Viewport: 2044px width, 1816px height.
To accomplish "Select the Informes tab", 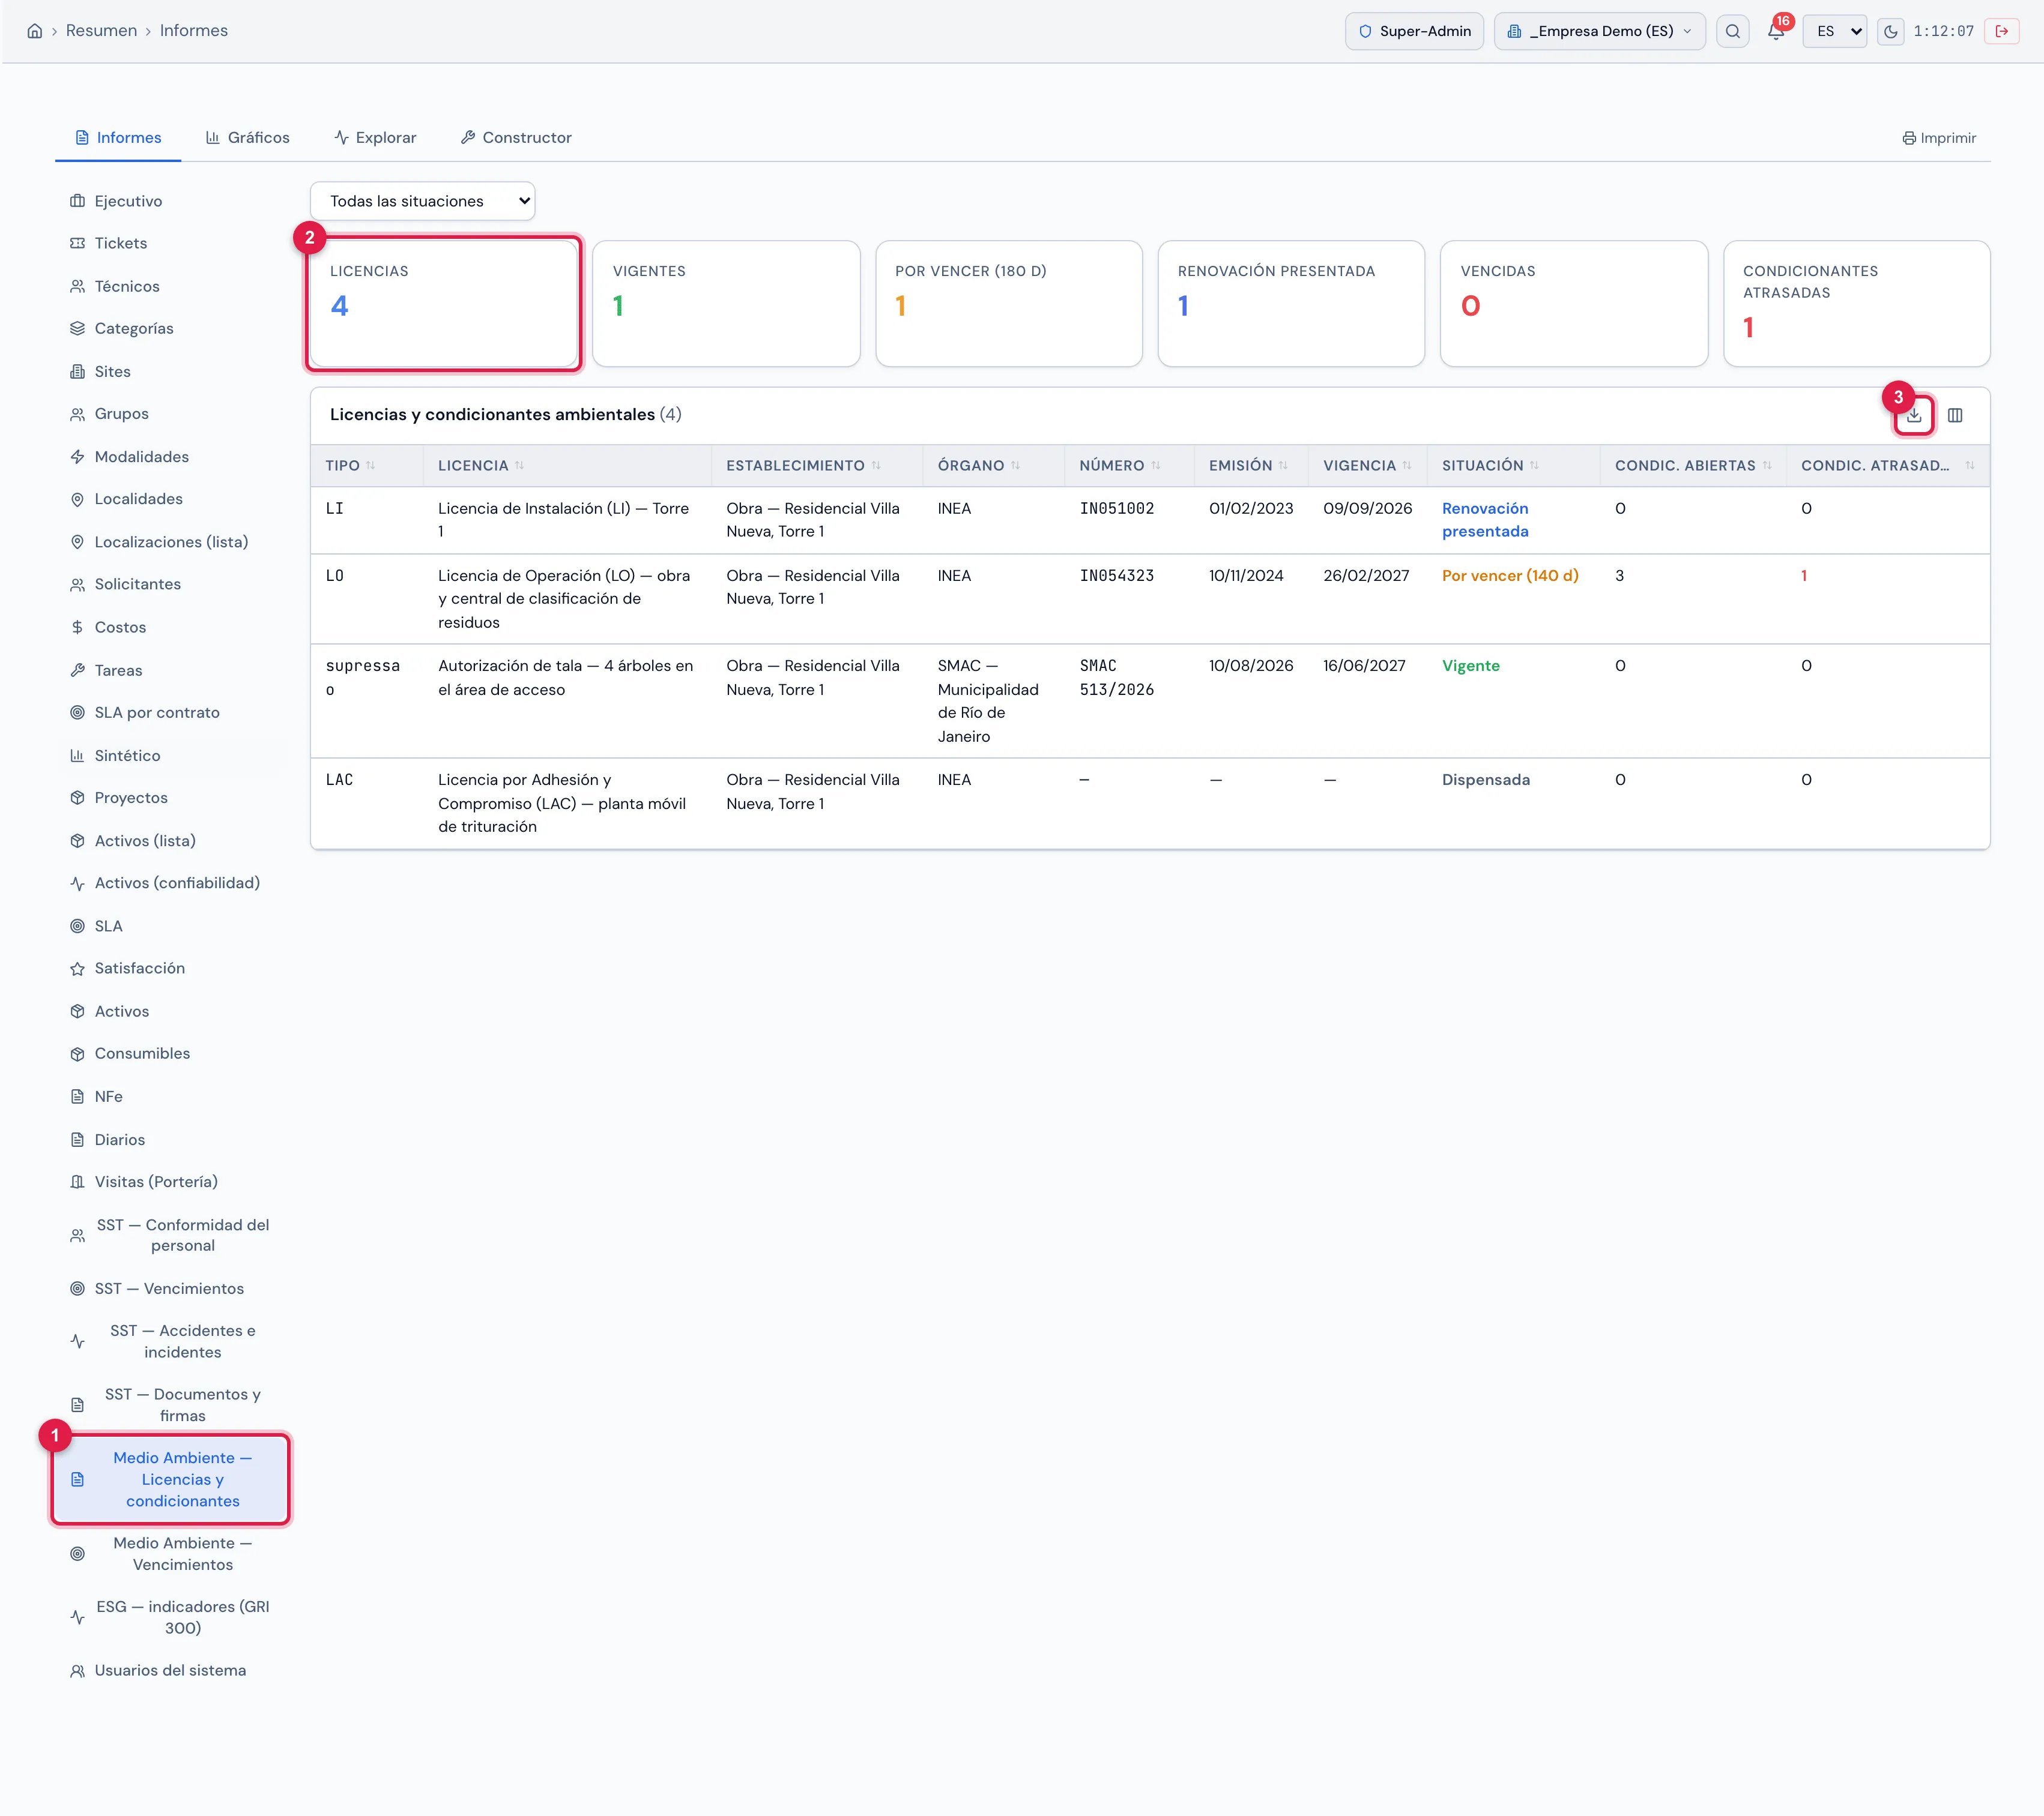I will click(119, 138).
